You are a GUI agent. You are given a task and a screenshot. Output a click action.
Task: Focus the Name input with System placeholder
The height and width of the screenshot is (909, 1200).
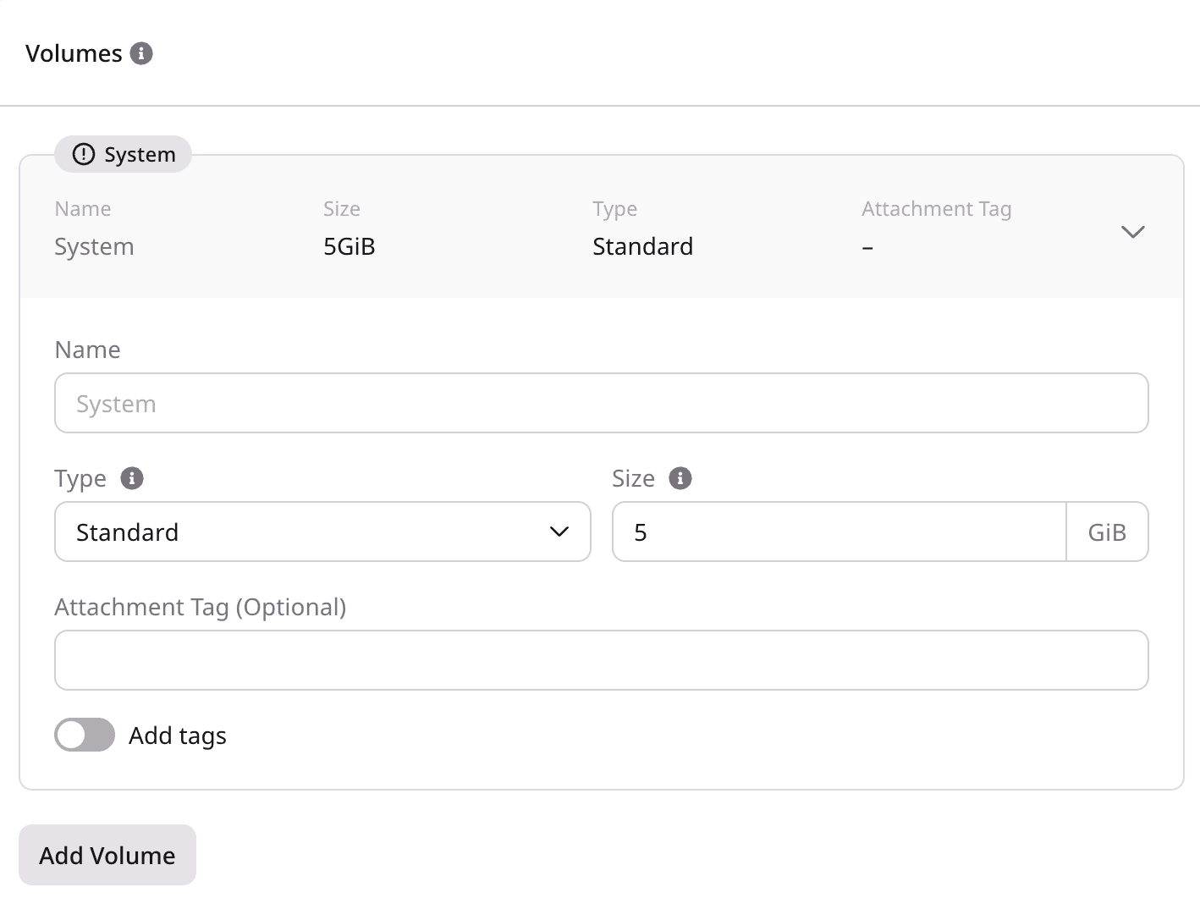click(601, 403)
